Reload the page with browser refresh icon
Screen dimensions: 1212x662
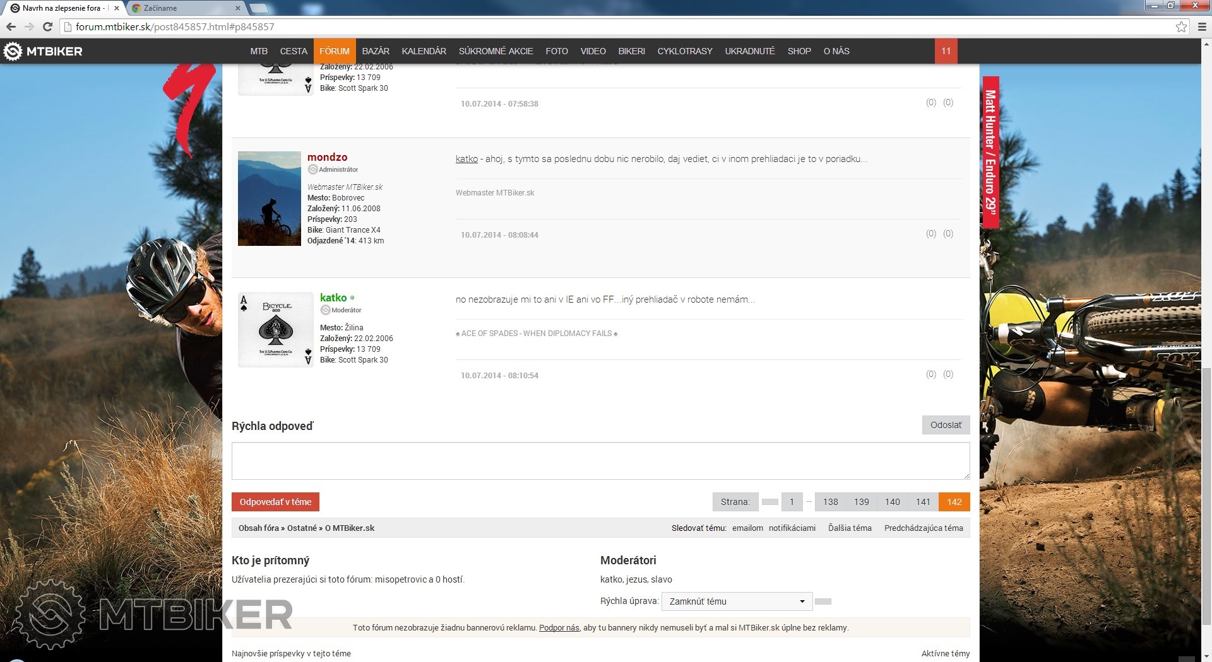pos(47,26)
